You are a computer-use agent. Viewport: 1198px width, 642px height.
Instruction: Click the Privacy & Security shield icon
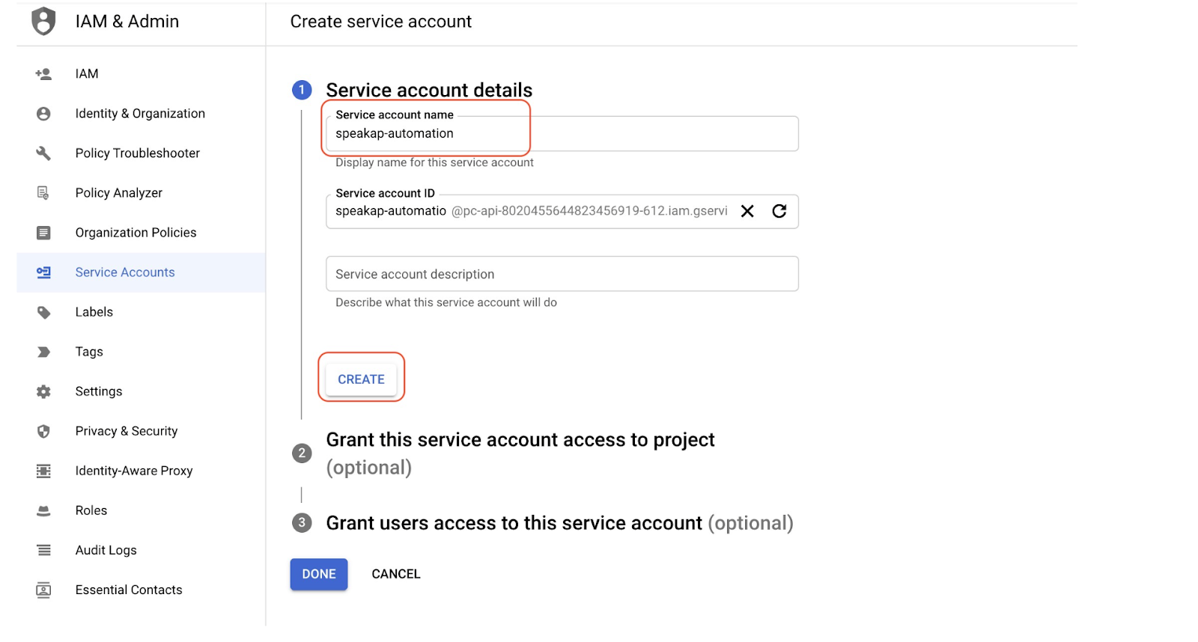[x=43, y=431]
